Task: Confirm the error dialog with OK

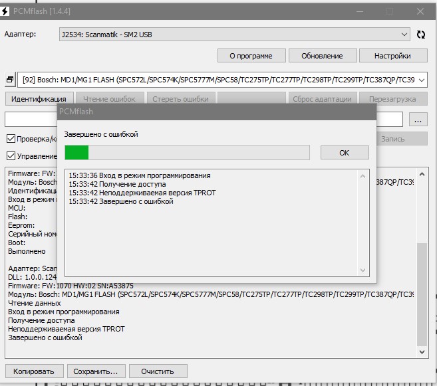Action: click(x=344, y=153)
